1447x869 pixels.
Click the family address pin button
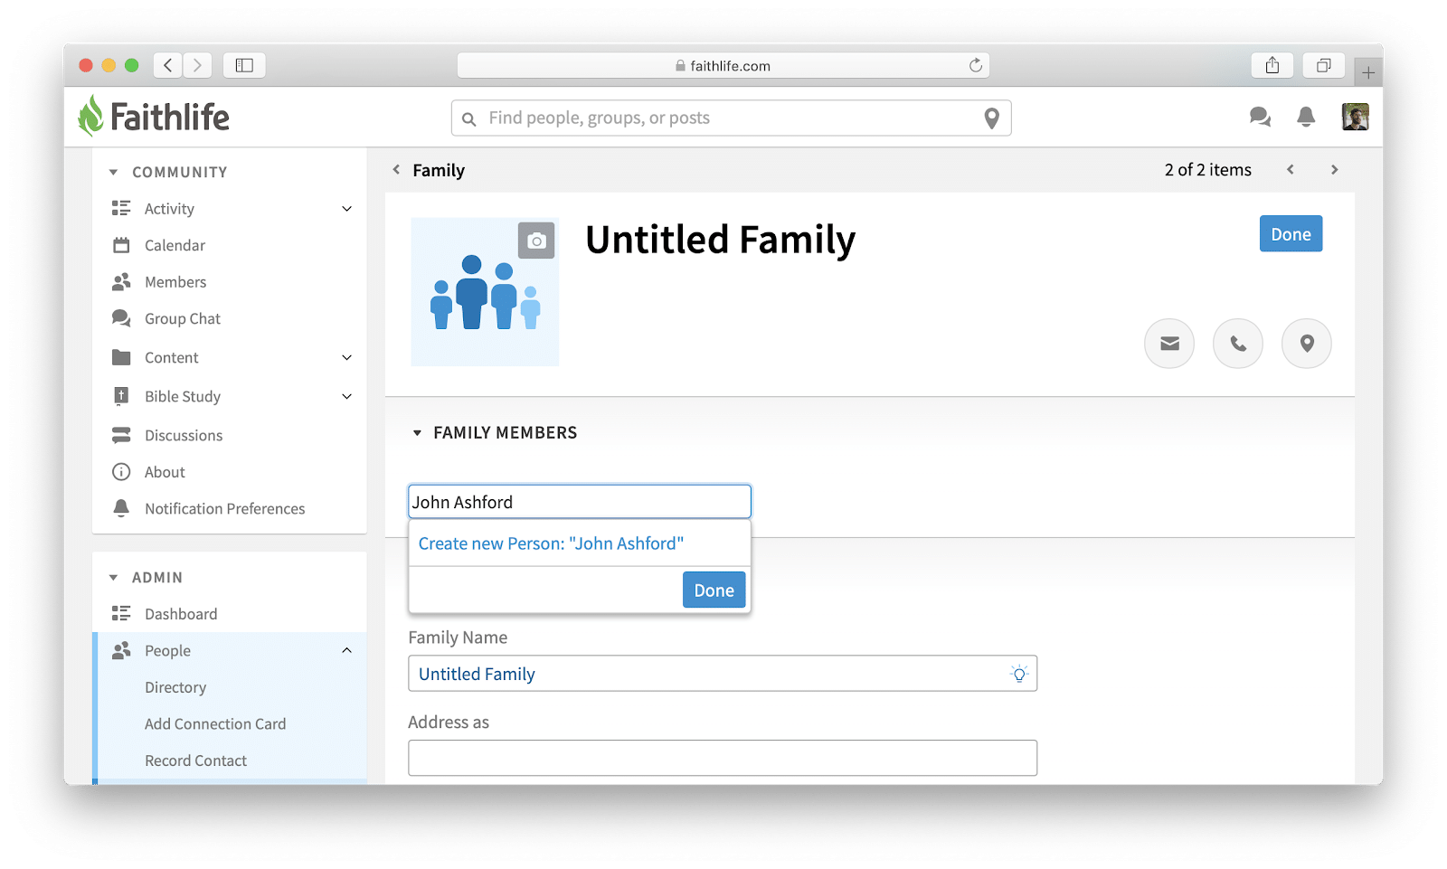(x=1307, y=344)
